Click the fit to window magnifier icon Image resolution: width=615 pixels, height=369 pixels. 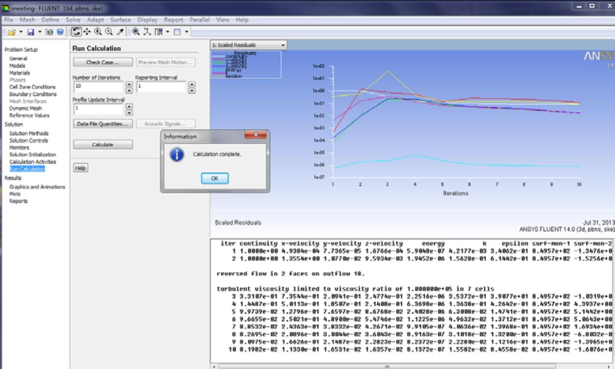click(x=136, y=32)
